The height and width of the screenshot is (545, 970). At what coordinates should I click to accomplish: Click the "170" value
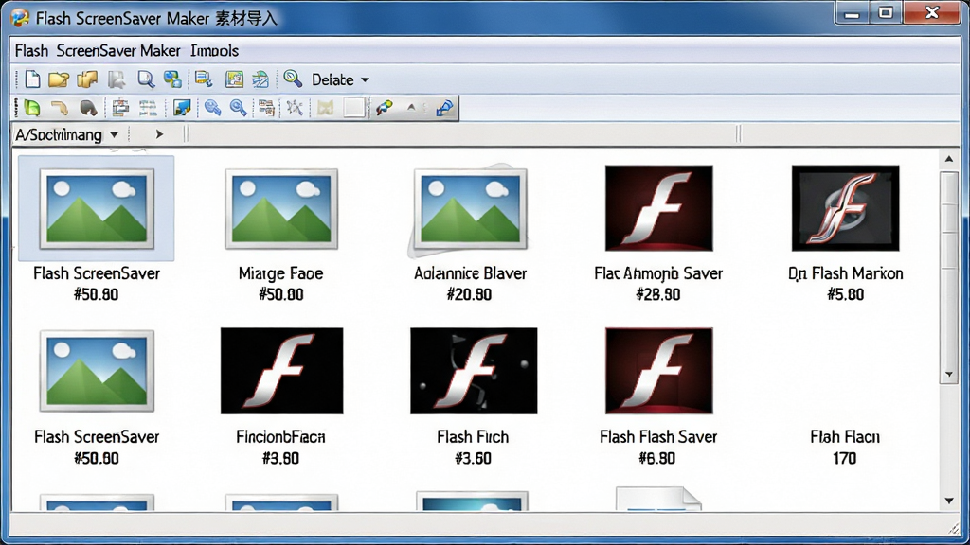(x=844, y=459)
